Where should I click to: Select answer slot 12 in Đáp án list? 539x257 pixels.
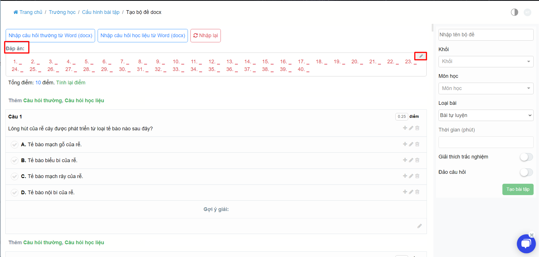[x=214, y=62]
